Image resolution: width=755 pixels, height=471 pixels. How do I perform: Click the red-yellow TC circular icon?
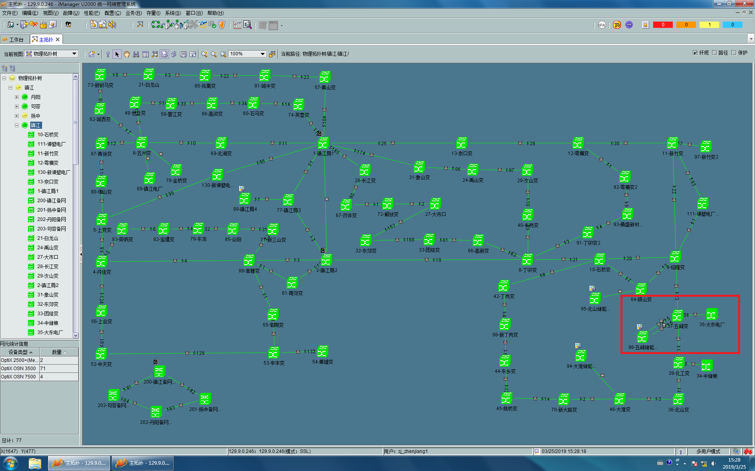pyautogui.click(x=617, y=25)
